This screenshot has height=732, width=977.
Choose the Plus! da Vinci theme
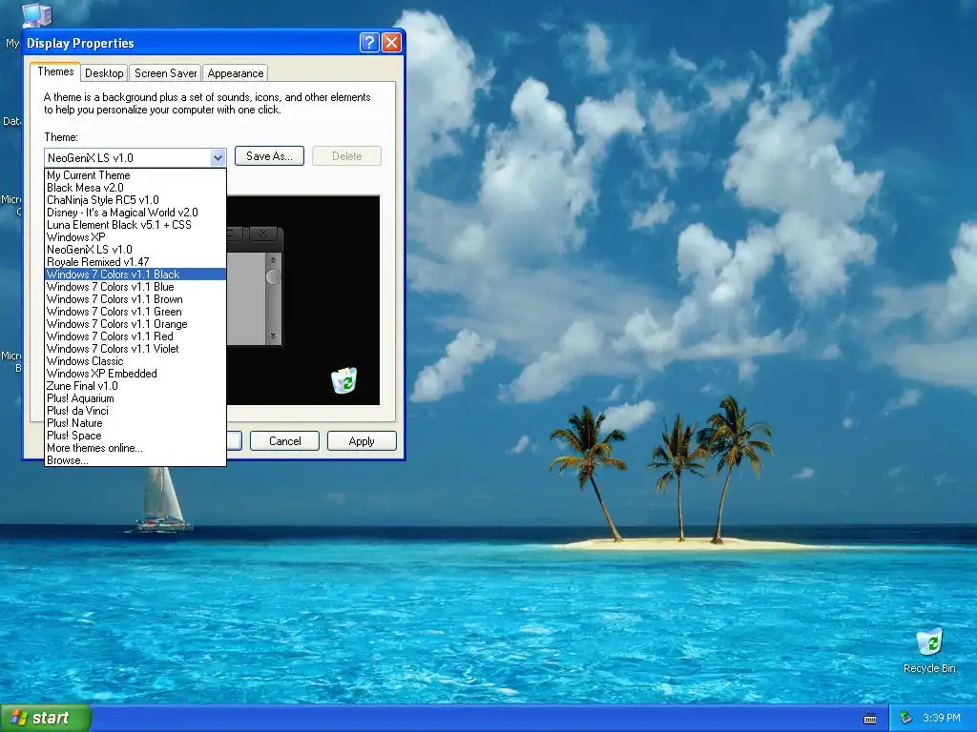click(135, 411)
